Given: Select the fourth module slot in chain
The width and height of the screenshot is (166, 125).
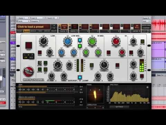Looking at the screenshot, I should 95,27.
